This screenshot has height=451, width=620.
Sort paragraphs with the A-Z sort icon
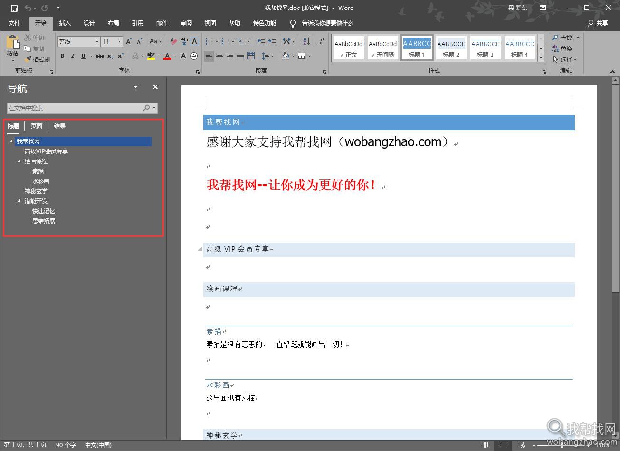click(306, 41)
